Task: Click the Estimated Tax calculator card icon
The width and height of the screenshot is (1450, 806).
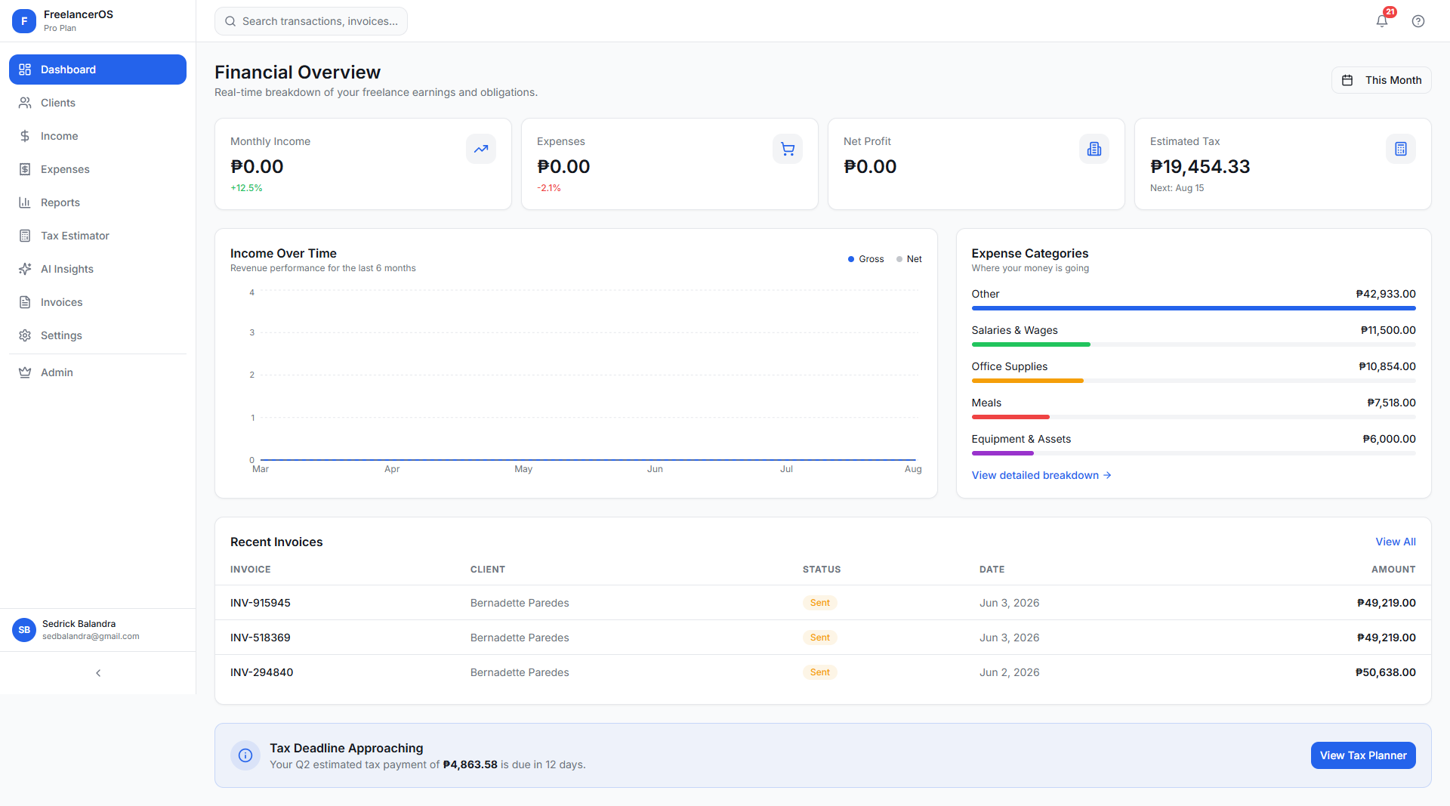Action: click(x=1401, y=149)
